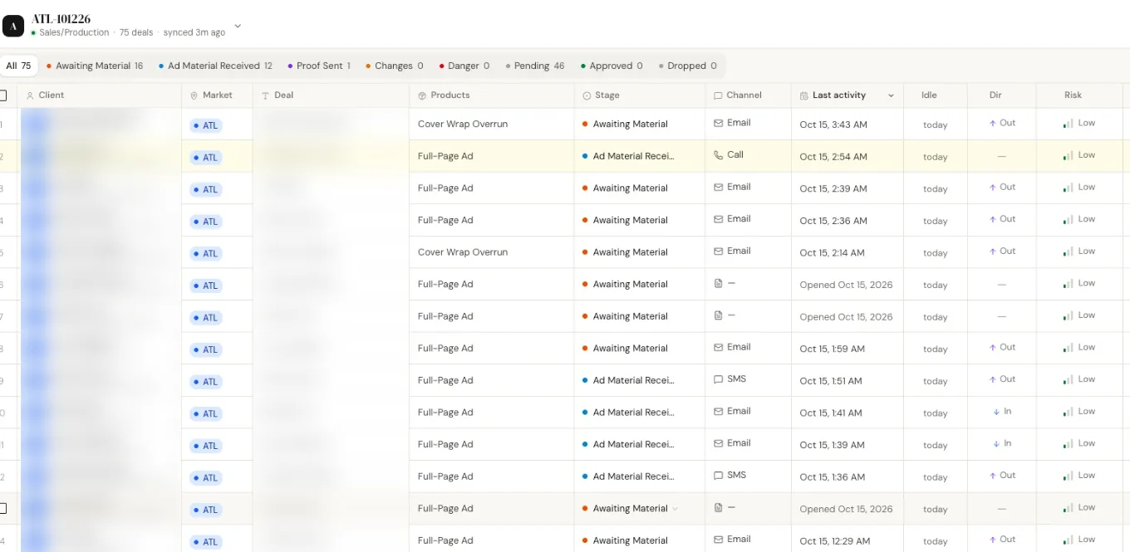Click the Email icon in the 12:29 AM row
The height and width of the screenshot is (552, 1130).
tap(718, 540)
